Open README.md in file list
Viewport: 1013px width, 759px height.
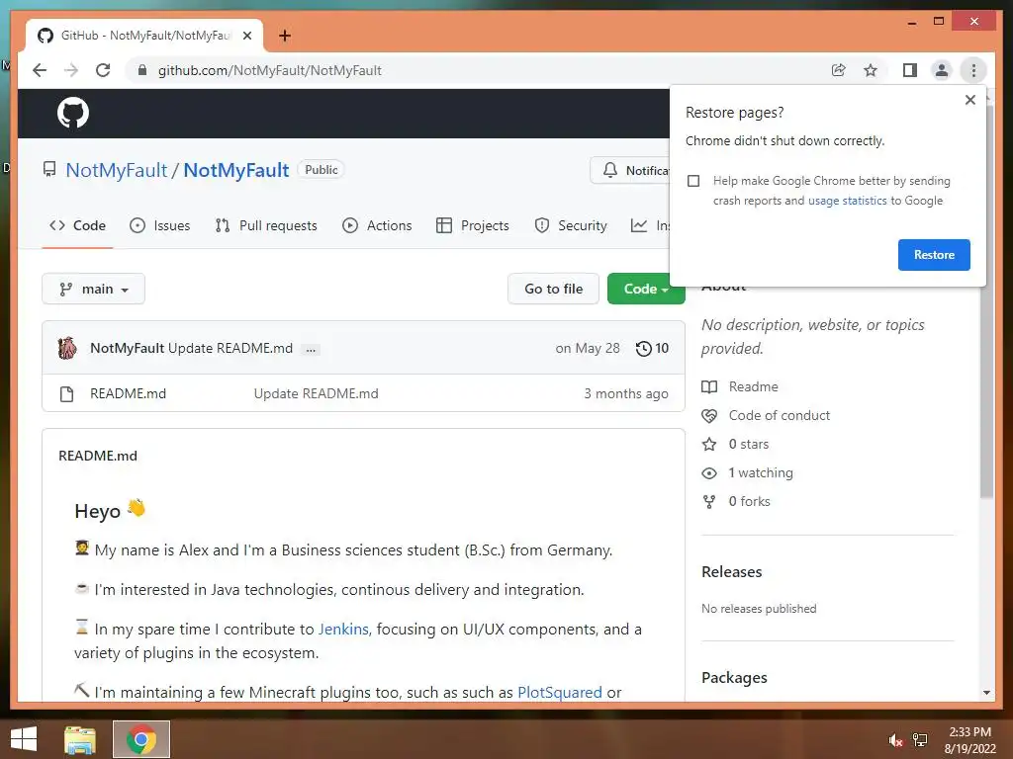[128, 393]
